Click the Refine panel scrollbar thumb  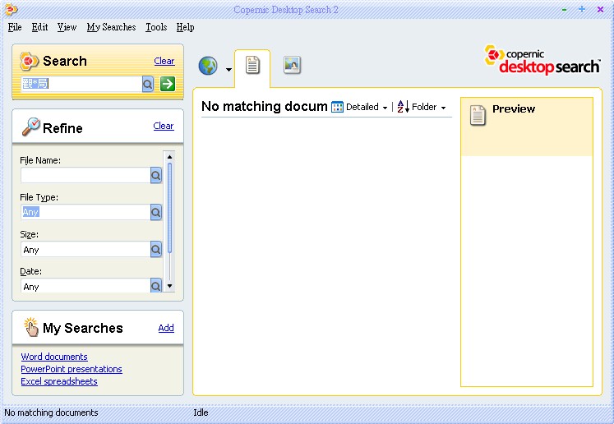pyautogui.click(x=169, y=208)
